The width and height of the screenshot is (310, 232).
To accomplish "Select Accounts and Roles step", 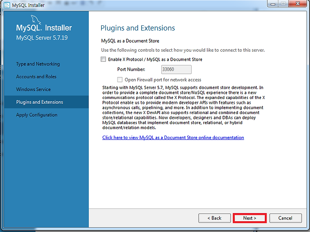I will [x=36, y=77].
